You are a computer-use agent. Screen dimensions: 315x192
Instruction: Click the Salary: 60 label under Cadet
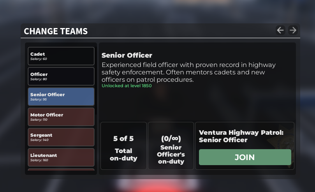(39, 59)
